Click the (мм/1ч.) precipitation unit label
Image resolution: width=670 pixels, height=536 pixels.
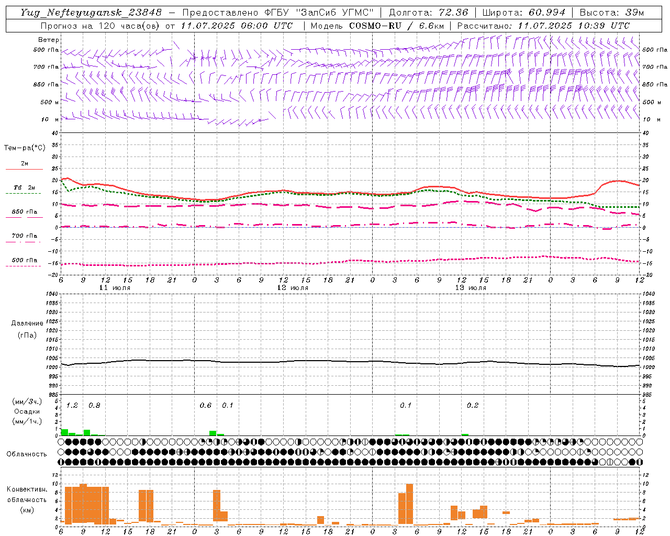(x=27, y=421)
